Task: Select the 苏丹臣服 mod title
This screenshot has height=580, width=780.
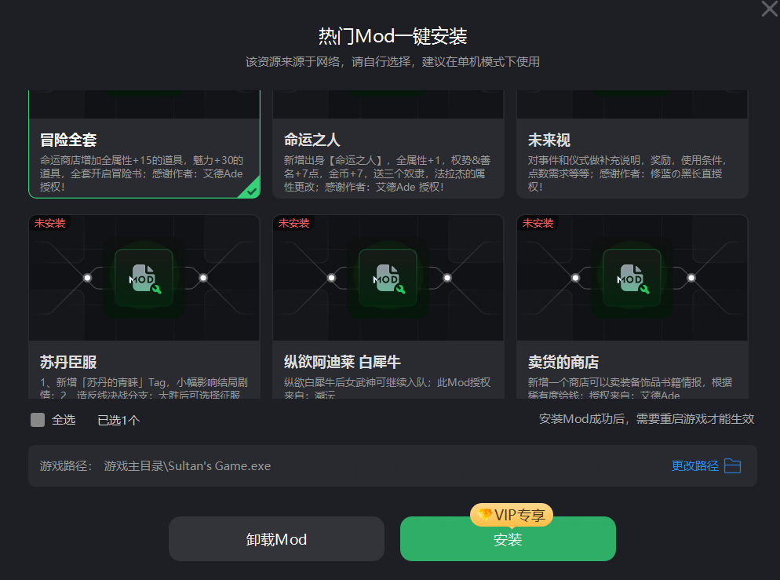Action: point(68,362)
